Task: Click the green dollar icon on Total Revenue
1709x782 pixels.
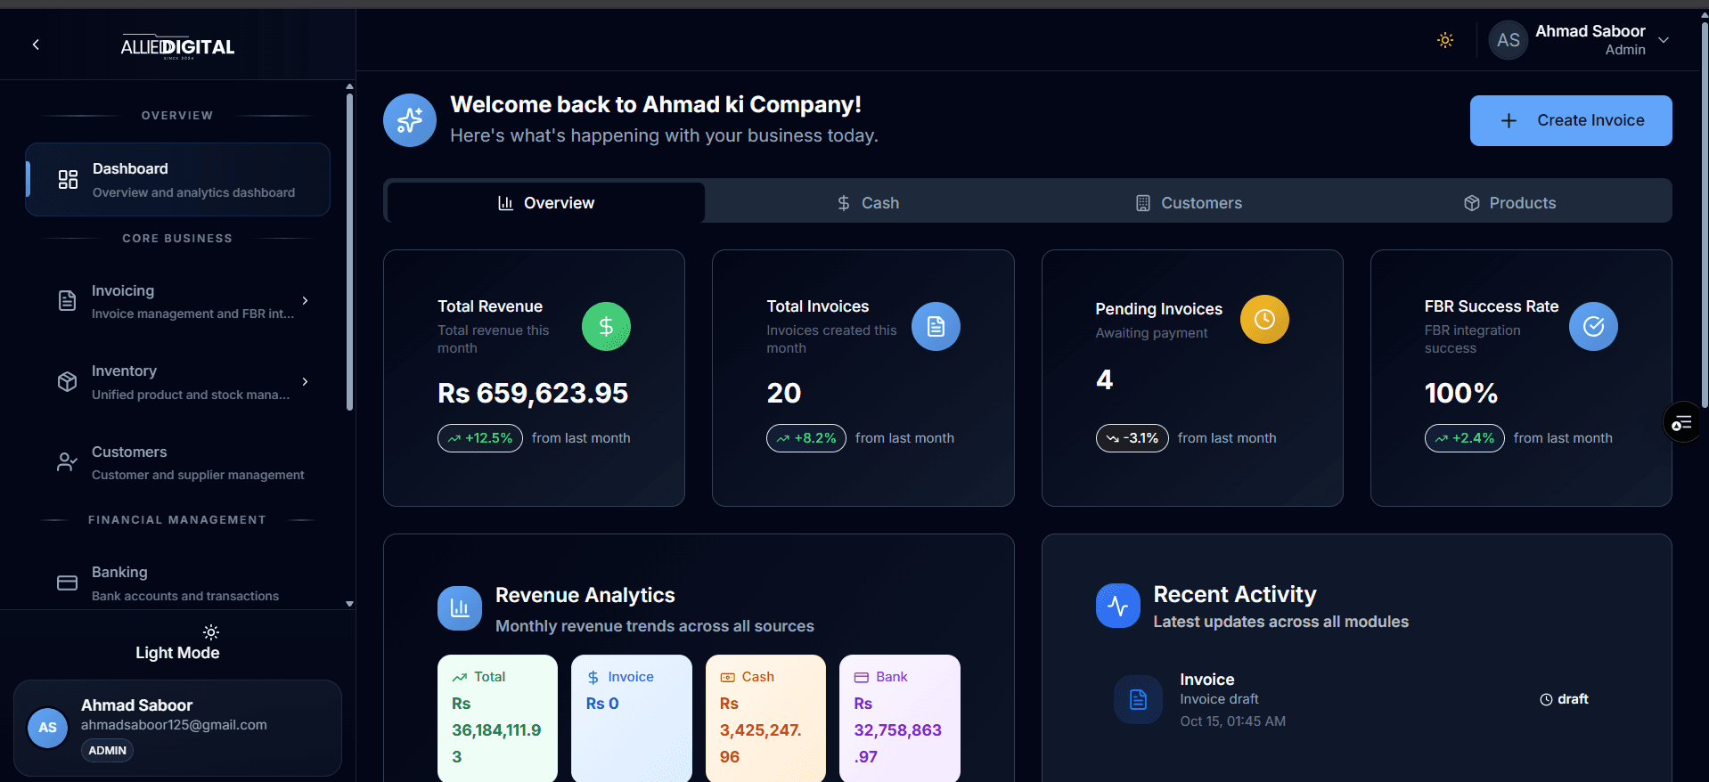Action: point(606,327)
